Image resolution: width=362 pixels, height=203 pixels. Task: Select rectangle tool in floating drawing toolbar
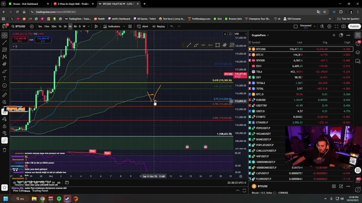[x=217, y=45]
